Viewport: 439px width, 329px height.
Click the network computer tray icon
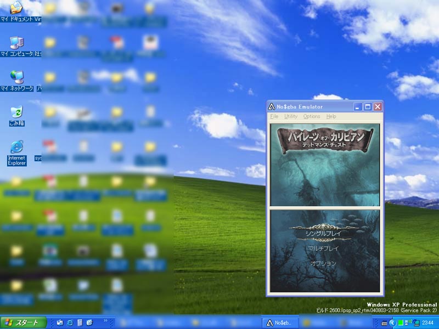coord(416,323)
